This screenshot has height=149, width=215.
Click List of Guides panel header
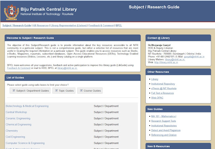(73, 78)
